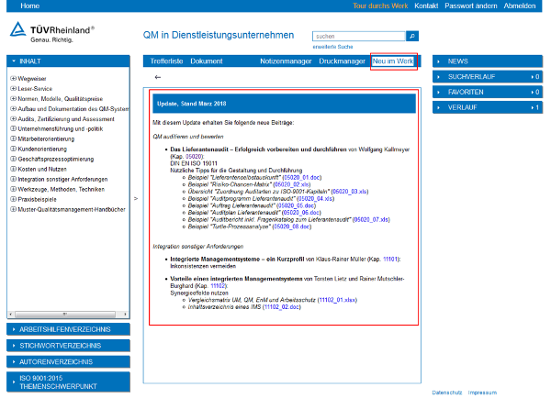Open ISO 9001:2015 THEMENSCHWERPUNKT panel

click(68, 382)
